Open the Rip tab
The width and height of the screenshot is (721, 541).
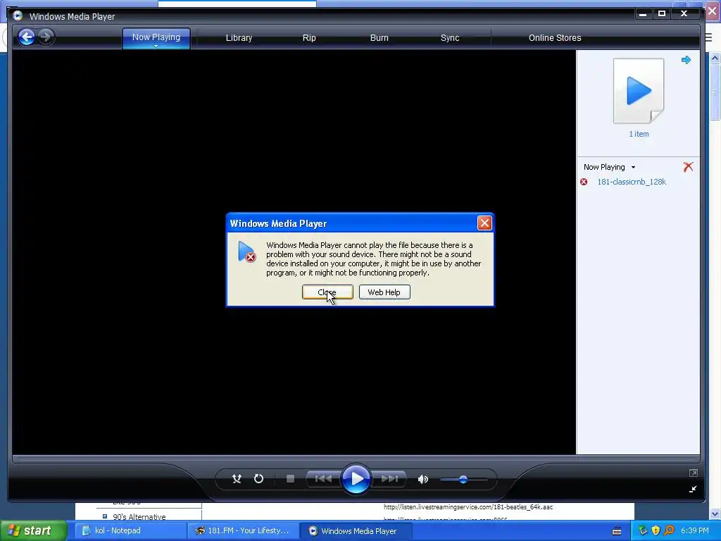[309, 38]
